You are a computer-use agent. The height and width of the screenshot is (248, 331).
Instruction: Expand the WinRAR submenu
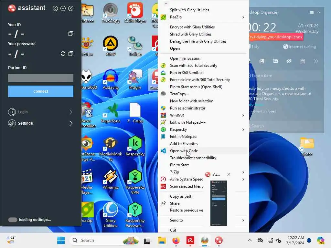pos(203,115)
